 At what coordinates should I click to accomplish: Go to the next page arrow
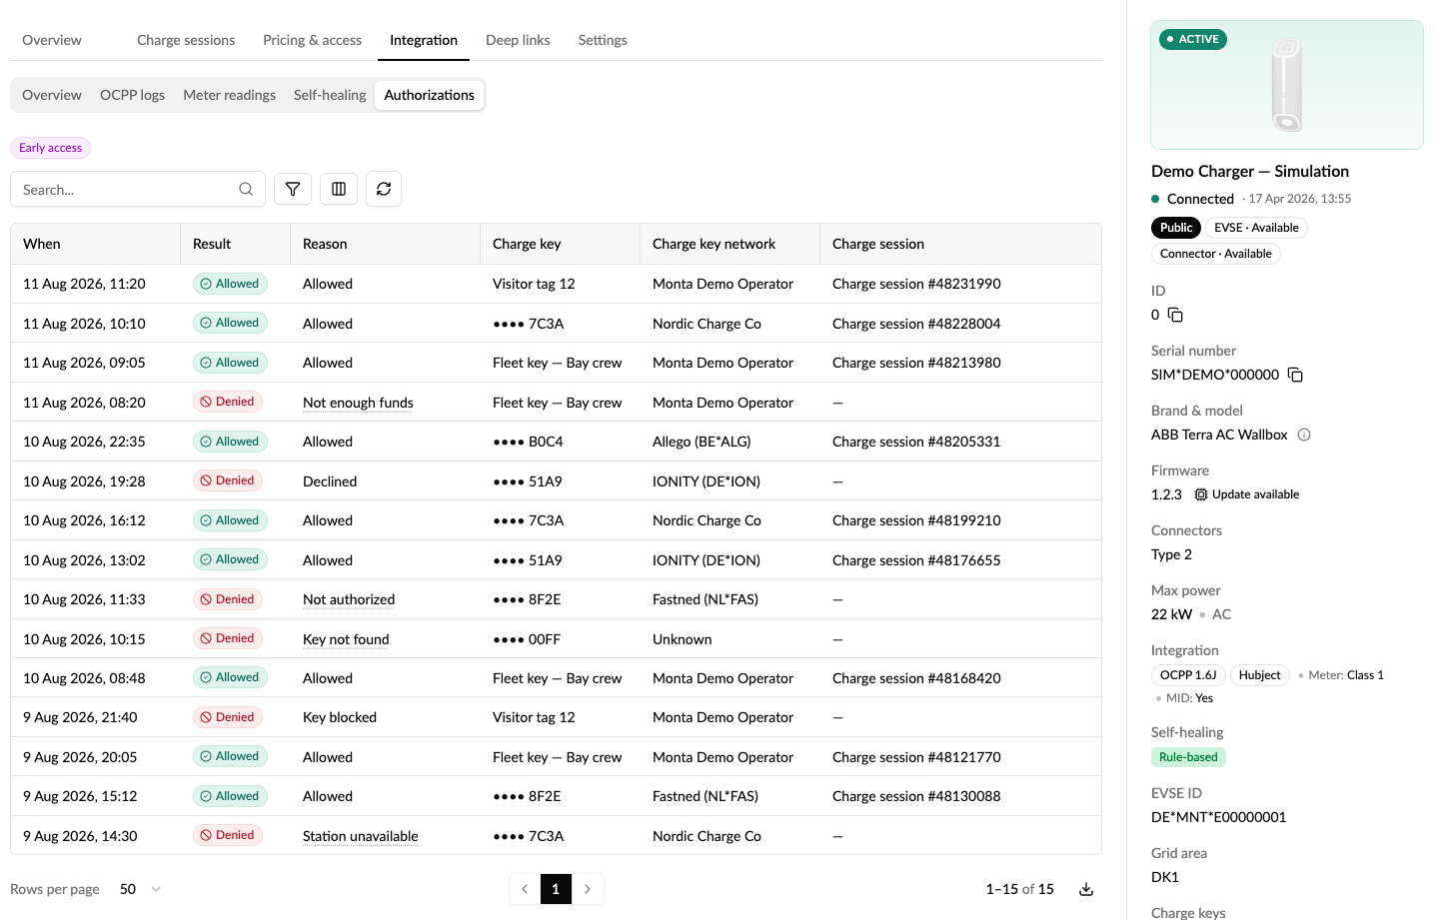tap(588, 889)
